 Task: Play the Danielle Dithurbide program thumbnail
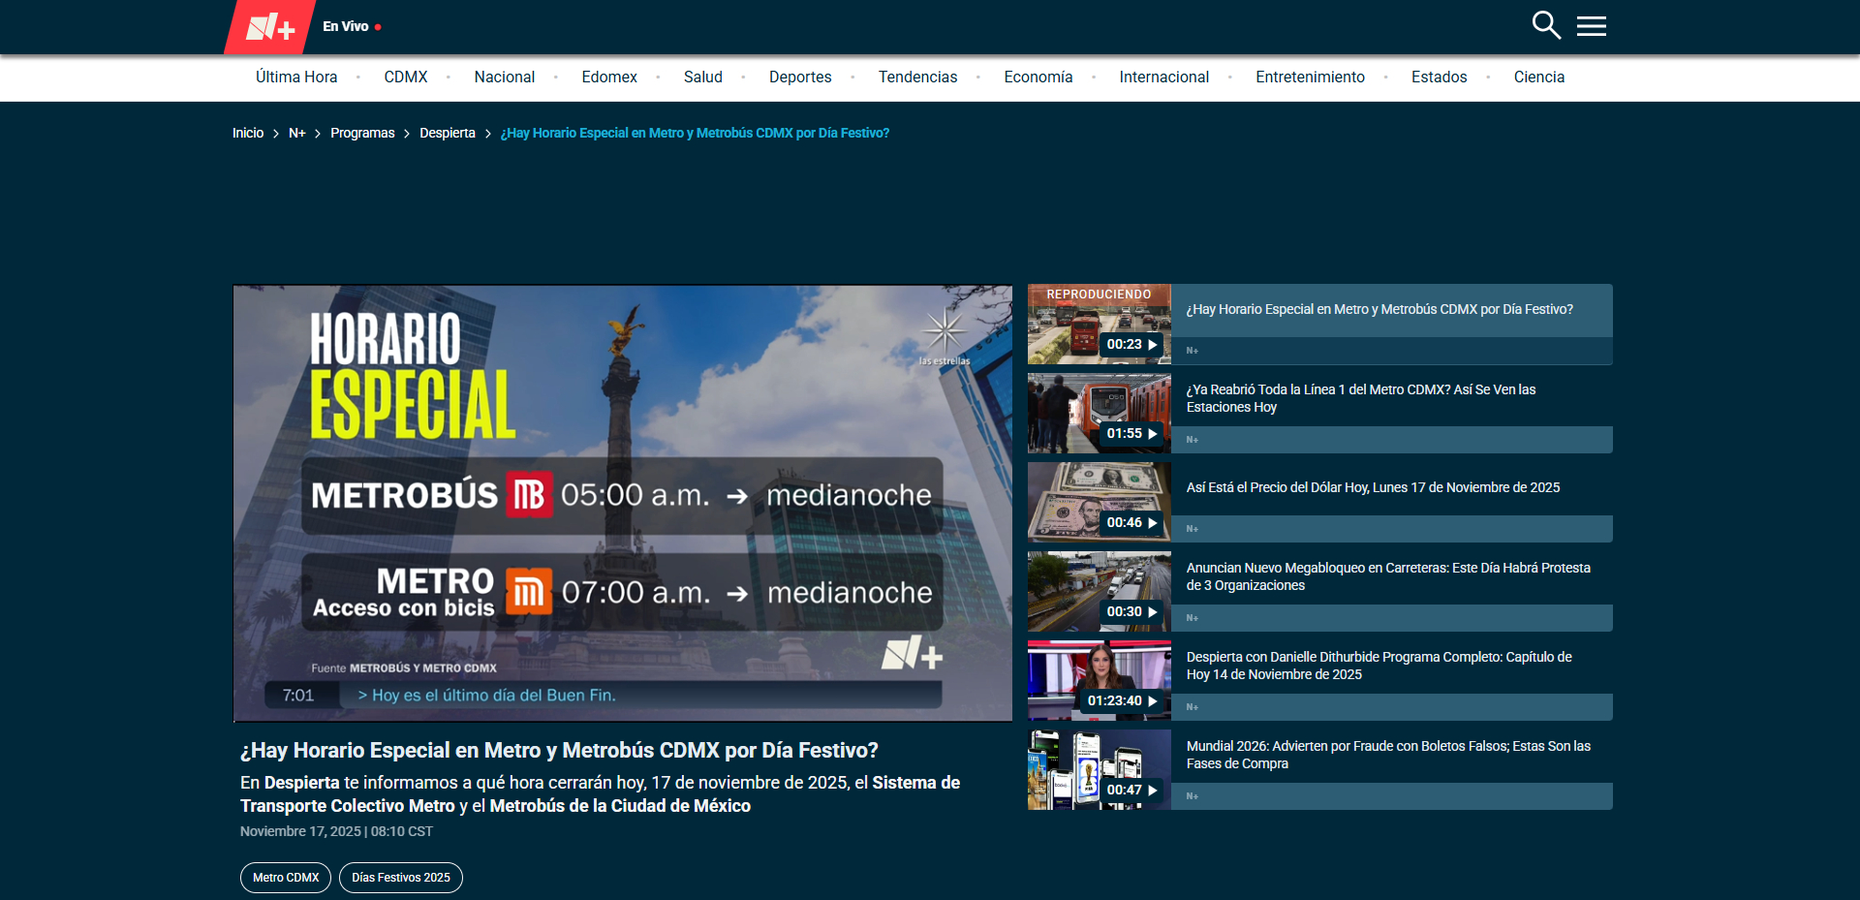pos(1100,680)
